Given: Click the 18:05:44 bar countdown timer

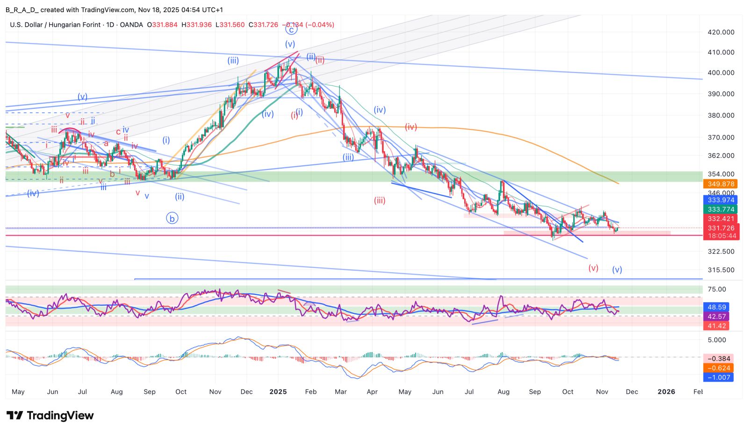Looking at the screenshot, I should [x=721, y=236].
